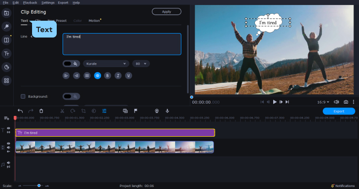Screen dimensions: 359x189
Task: Delete the selected clip with trash icon
Action: click(41, 111)
